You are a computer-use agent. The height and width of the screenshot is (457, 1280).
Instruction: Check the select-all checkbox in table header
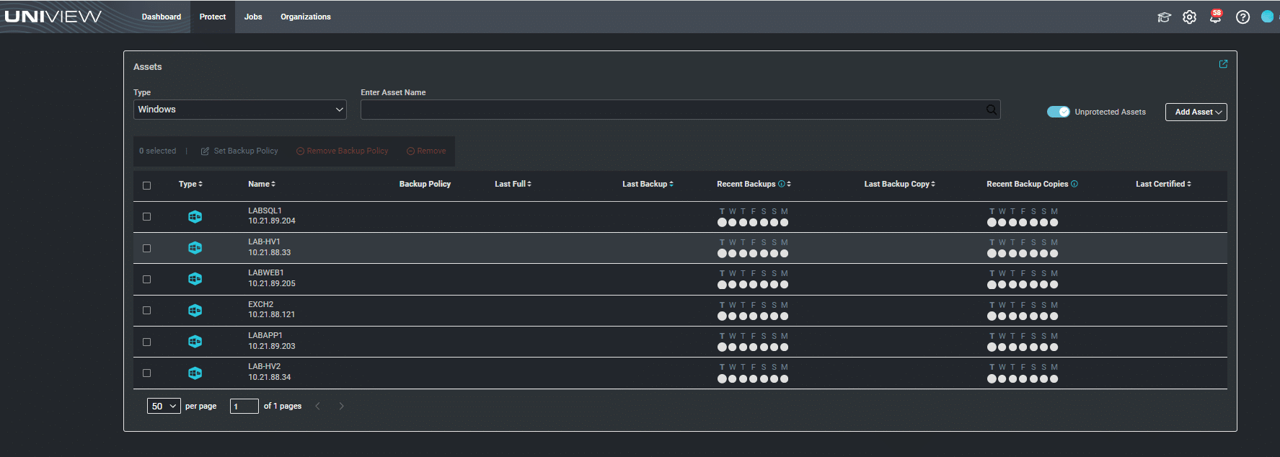147,185
